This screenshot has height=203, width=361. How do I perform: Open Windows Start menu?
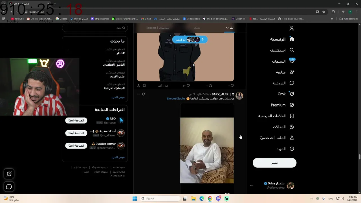[135, 198]
